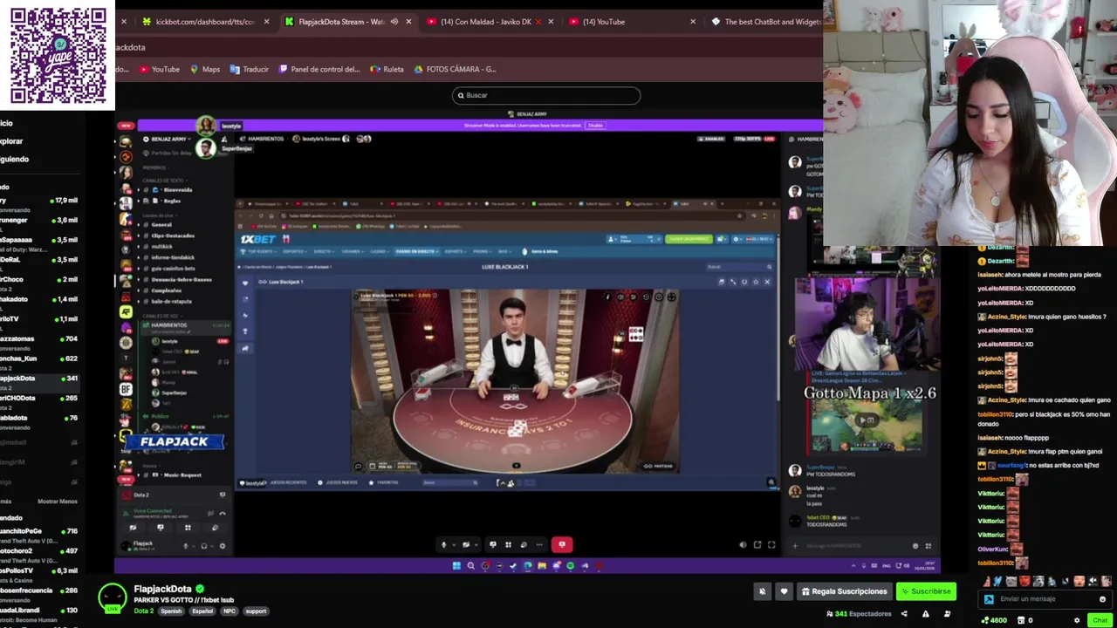This screenshot has width=1117, height=628.
Task: Pop out the Discord stream window
Action: coord(757,544)
